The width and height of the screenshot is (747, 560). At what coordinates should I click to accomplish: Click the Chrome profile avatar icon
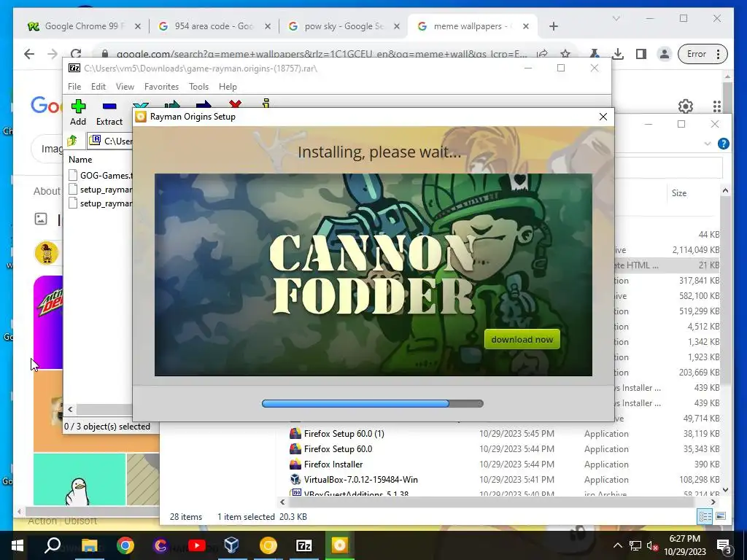pos(664,54)
